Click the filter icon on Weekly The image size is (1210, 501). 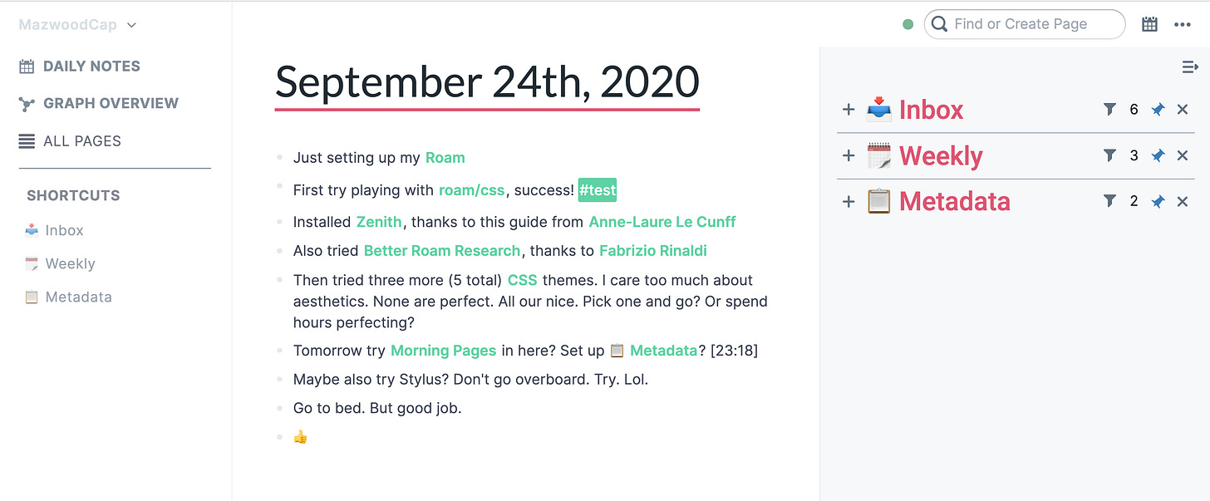1109,155
